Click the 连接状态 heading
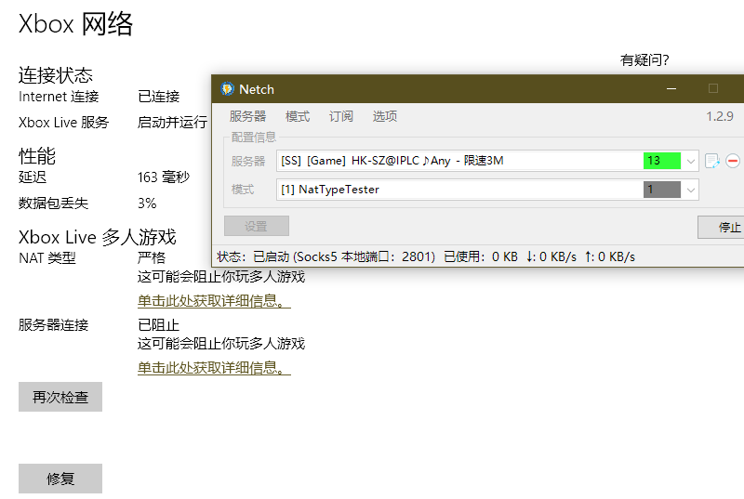The image size is (744, 499). pyautogui.click(x=56, y=75)
